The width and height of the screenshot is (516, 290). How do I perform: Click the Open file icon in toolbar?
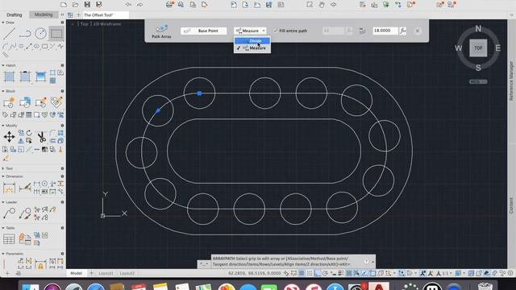click(x=75, y=5)
